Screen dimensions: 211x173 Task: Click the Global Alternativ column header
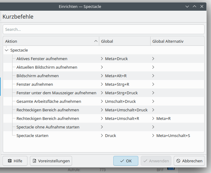click(177, 41)
